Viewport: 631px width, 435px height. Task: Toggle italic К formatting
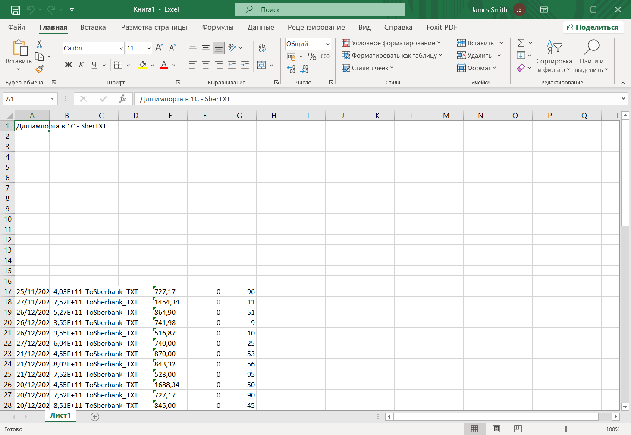tap(81, 65)
